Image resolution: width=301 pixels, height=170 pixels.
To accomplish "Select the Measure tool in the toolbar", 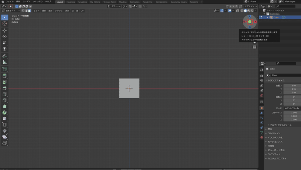I will pyautogui.click(x=5, y=62).
